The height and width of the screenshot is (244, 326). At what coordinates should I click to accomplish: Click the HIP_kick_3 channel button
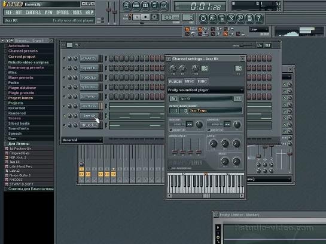coord(89,125)
